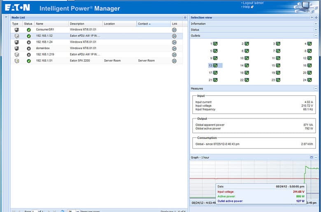This screenshot has height=212, width=321.
Task: Maximize the Graph panel
Action: tap(312, 157)
